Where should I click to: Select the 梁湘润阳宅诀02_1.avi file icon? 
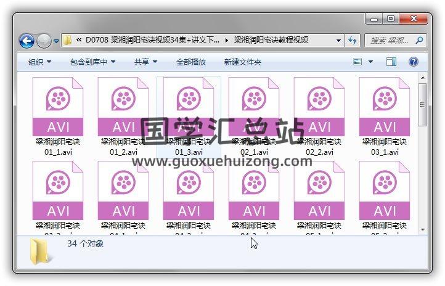(254, 107)
